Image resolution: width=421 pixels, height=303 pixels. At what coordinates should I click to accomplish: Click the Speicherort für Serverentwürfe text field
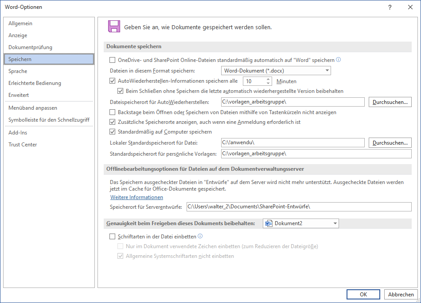[x=299, y=207]
